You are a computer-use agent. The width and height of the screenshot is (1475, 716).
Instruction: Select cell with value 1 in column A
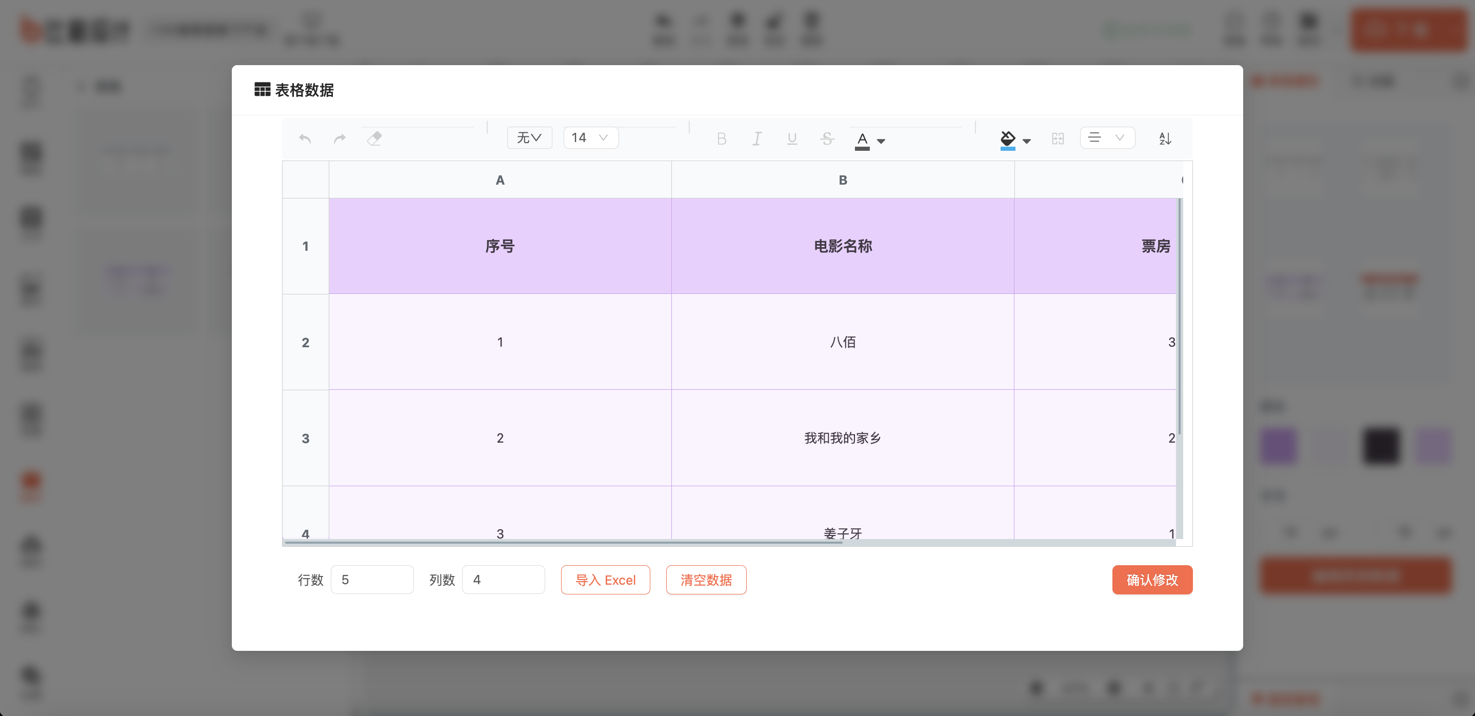coord(500,343)
